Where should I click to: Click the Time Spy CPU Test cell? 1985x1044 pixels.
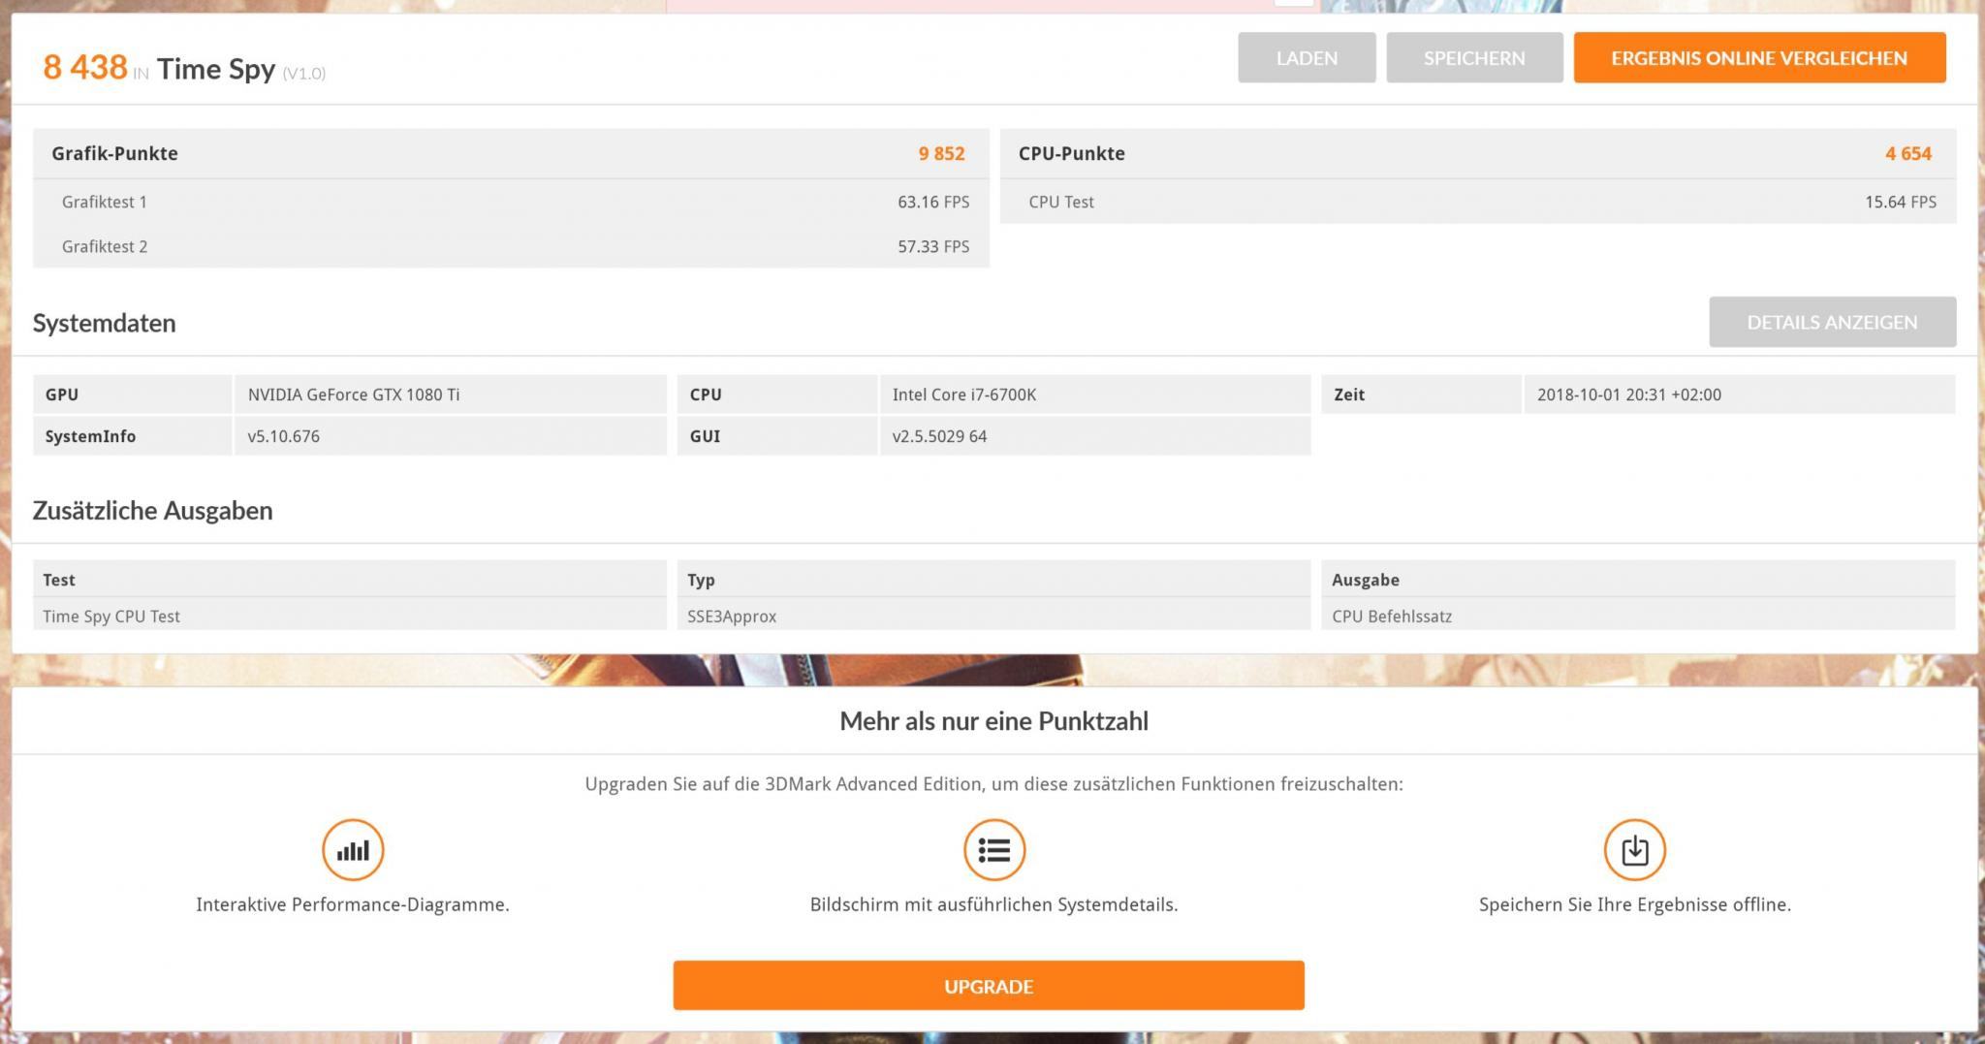(350, 616)
